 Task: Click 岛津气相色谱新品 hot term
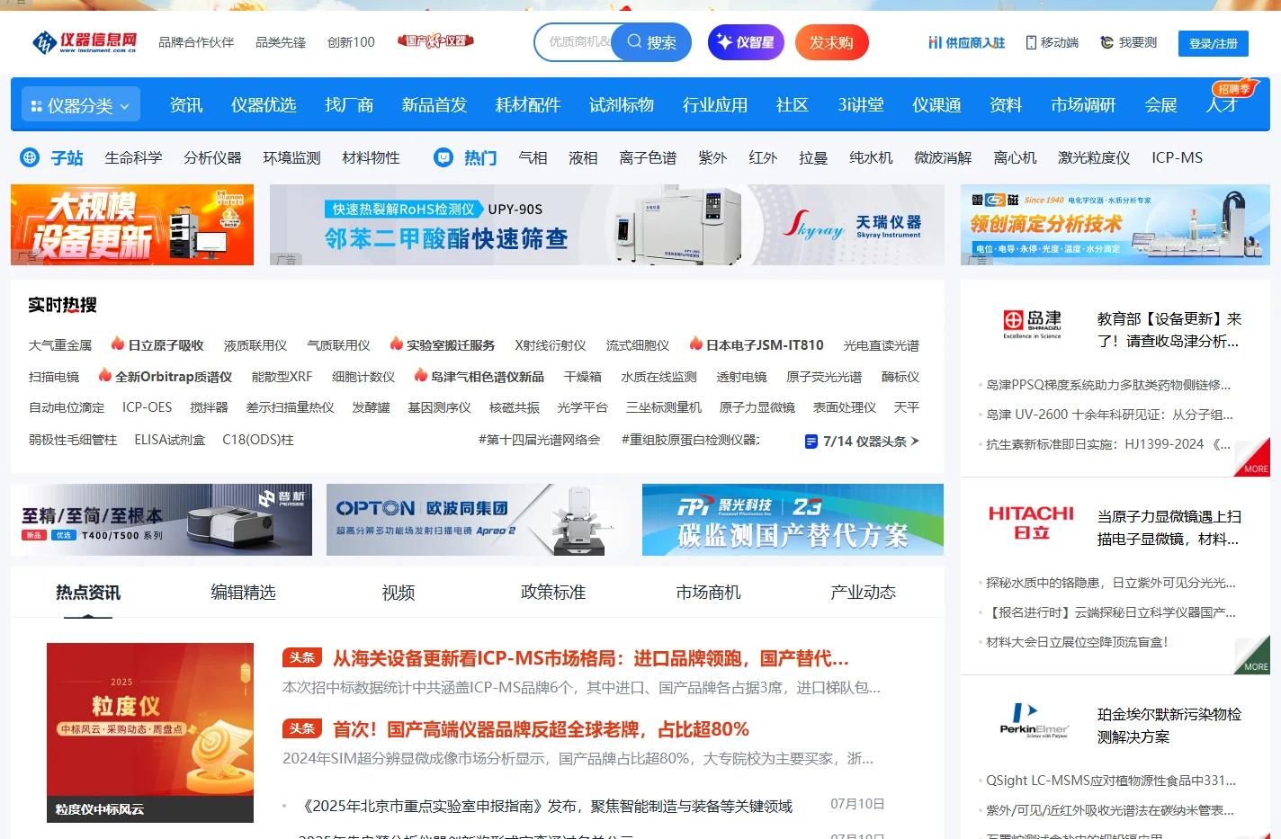point(479,377)
